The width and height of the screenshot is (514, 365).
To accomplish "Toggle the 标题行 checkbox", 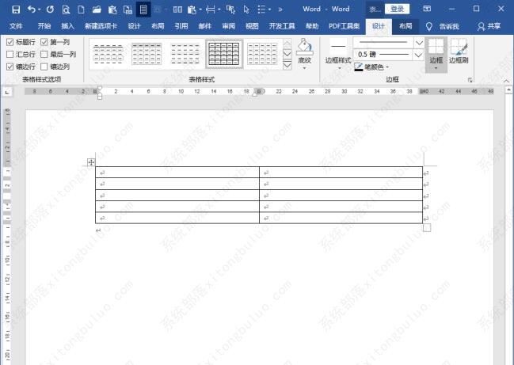I will click(x=10, y=41).
